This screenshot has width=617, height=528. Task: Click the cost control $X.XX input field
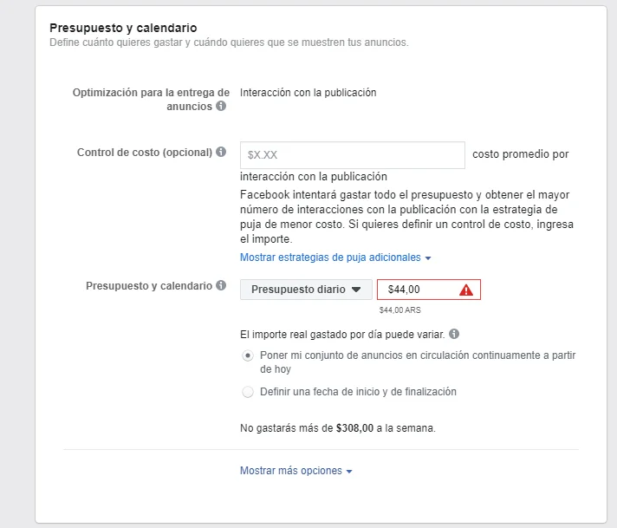[x=352, y=155]
